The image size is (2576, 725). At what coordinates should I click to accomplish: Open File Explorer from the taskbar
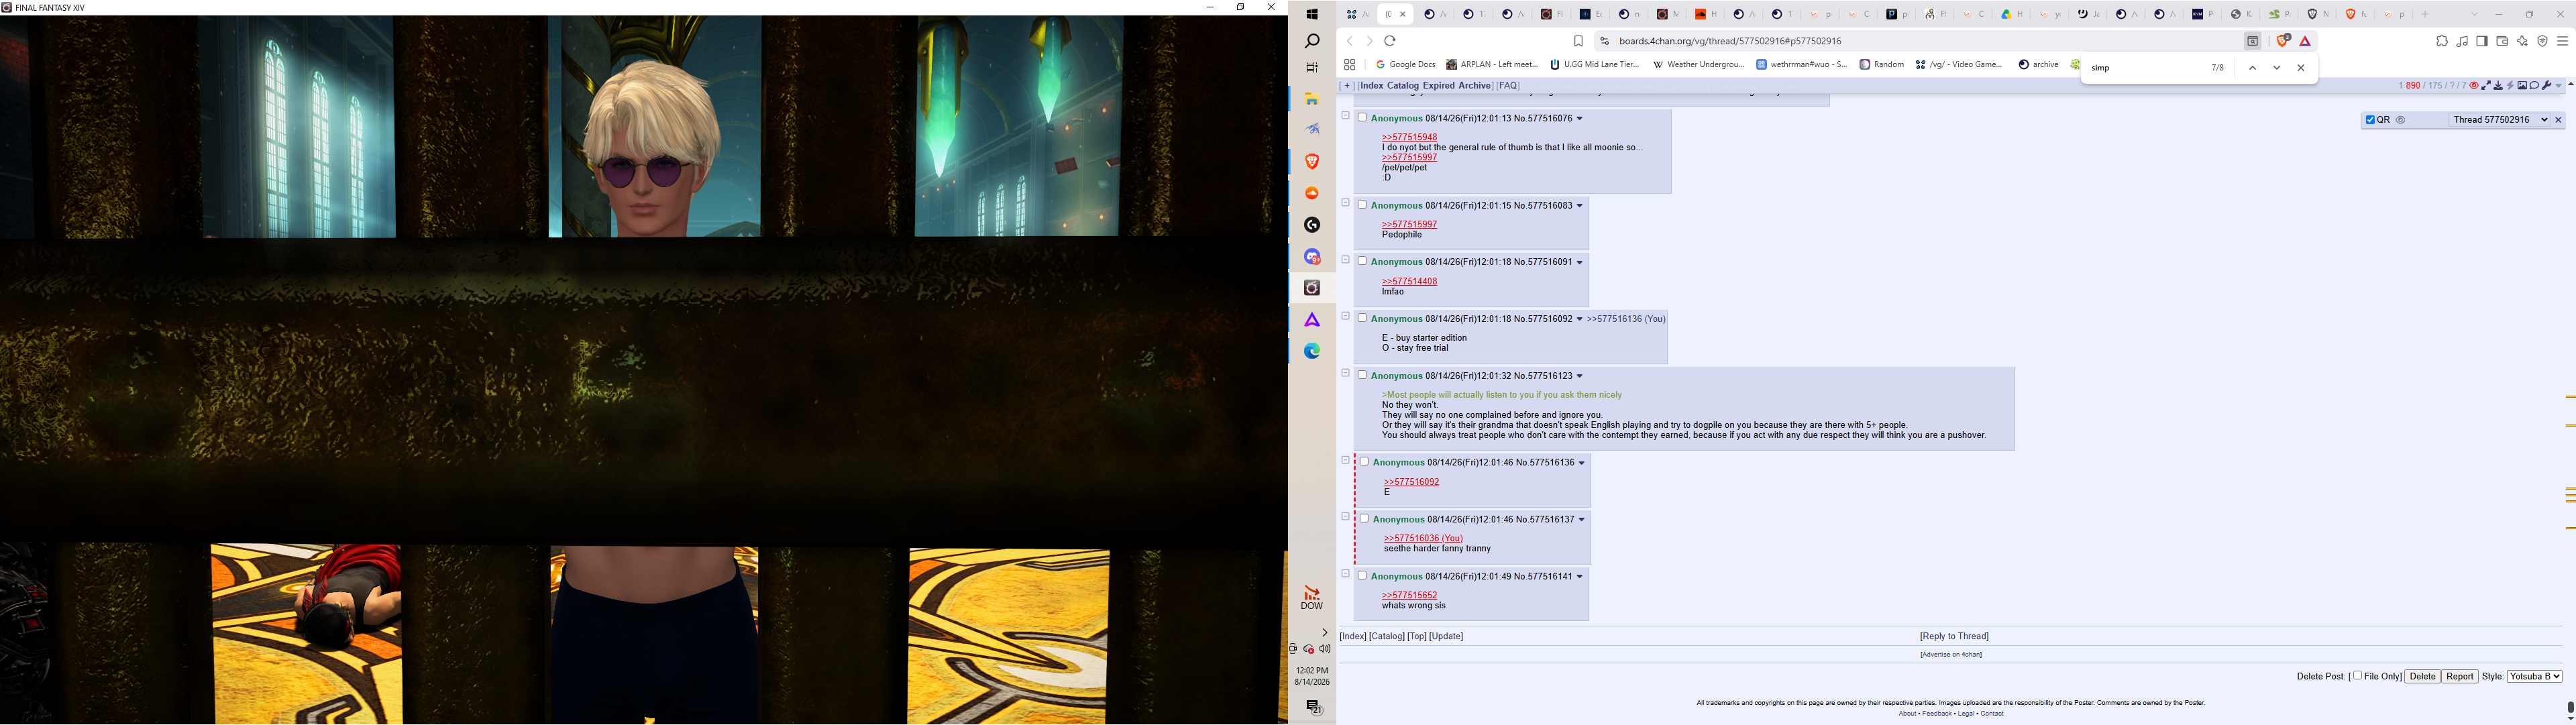[x=1312, y=99]
